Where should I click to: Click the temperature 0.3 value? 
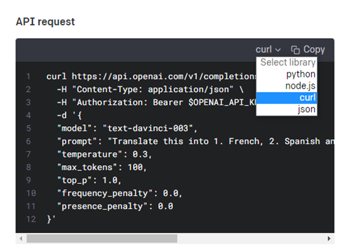pyautogui.click(x=140, y=154)
